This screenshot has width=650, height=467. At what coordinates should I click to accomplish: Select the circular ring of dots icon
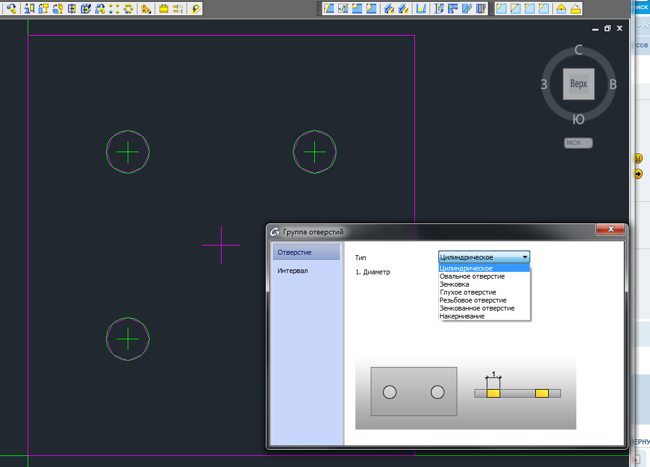128,9
